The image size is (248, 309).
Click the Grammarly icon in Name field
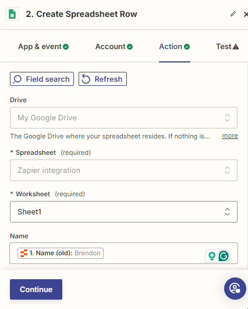tap(224, 256)
